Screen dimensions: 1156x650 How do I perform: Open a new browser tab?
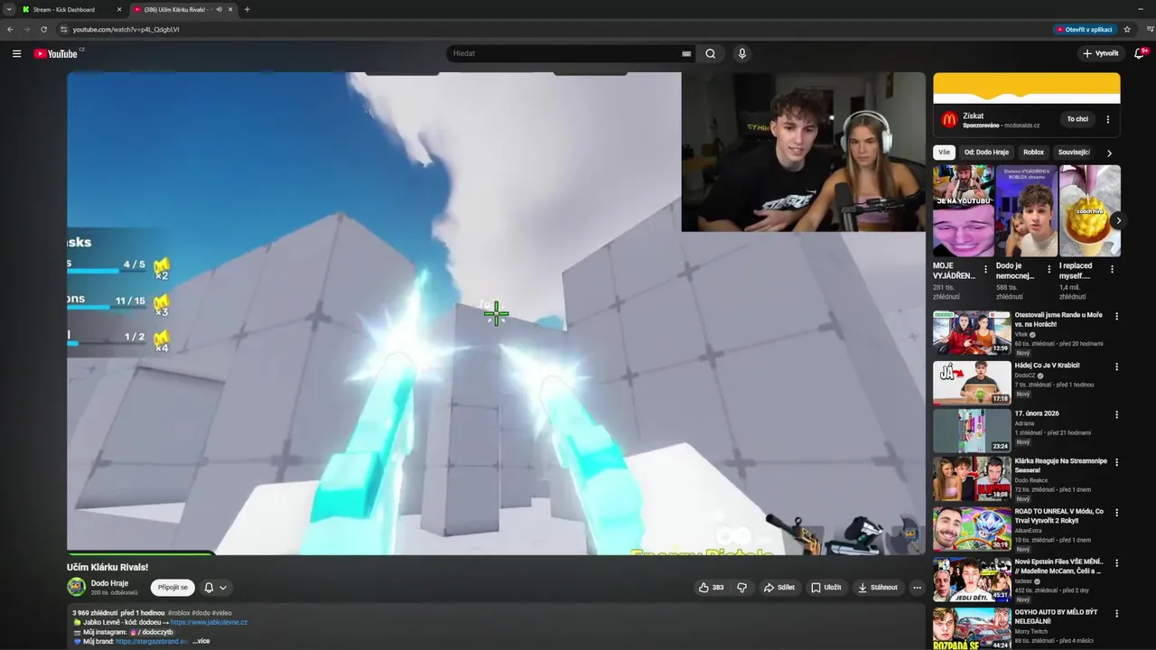click(x=247, y=9)
